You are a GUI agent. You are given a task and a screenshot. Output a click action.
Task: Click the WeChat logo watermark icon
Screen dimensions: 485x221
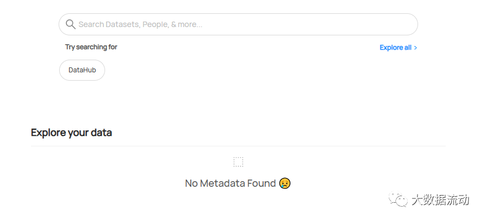[398, 199]
